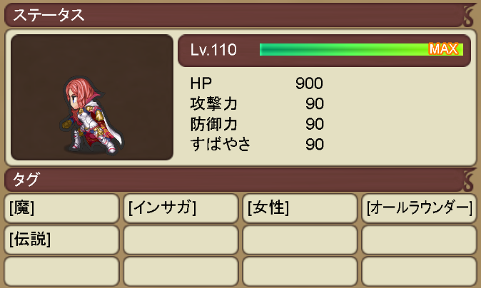This screenshot has height=288, width=481.
Task: Click the green experience progress bar
Action: tap(361, 49)
